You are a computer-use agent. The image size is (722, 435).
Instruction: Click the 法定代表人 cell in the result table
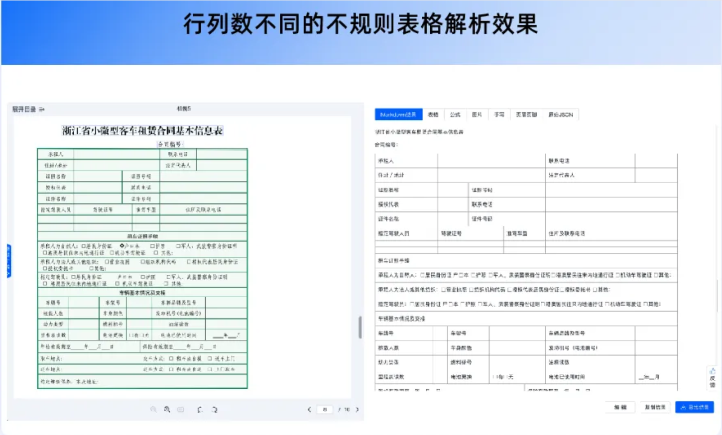pyautogui.click(x=590, y=175)
